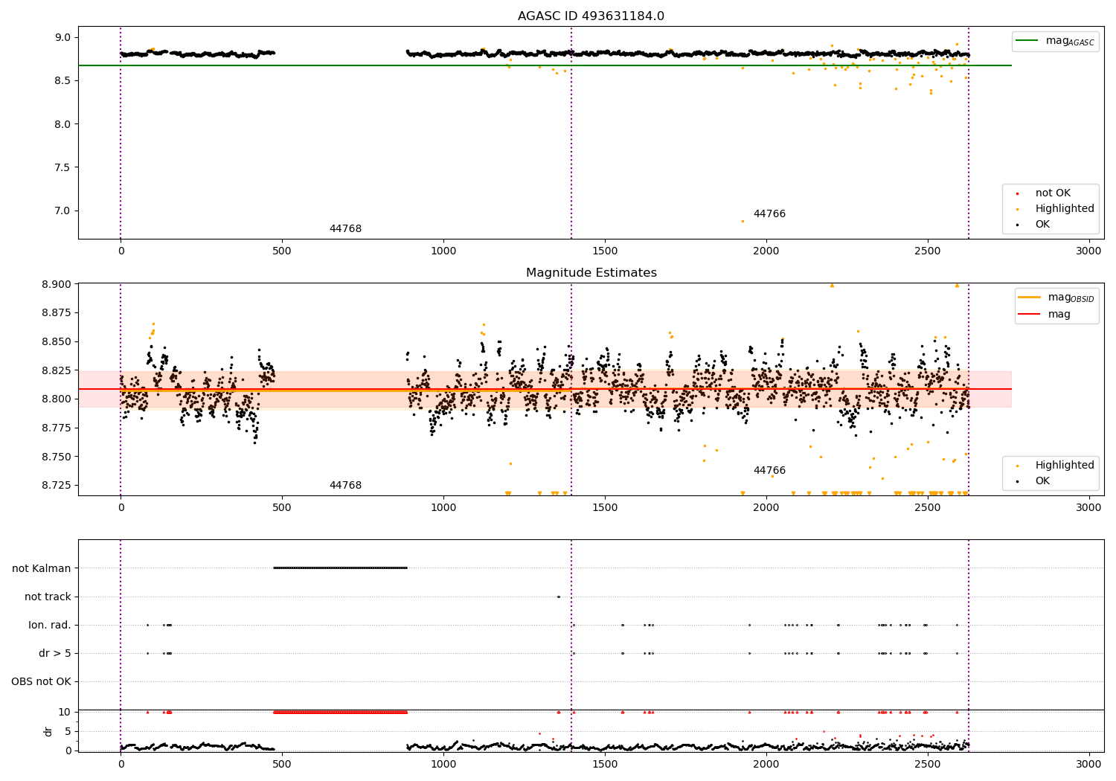Click the '8.800' y-axis tick label

click(56, 399)
